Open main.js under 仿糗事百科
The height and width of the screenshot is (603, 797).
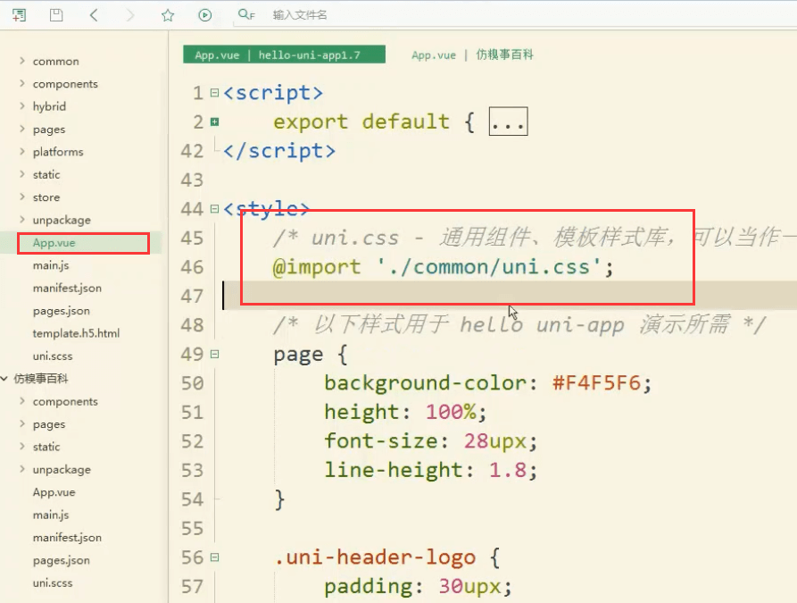51,515
